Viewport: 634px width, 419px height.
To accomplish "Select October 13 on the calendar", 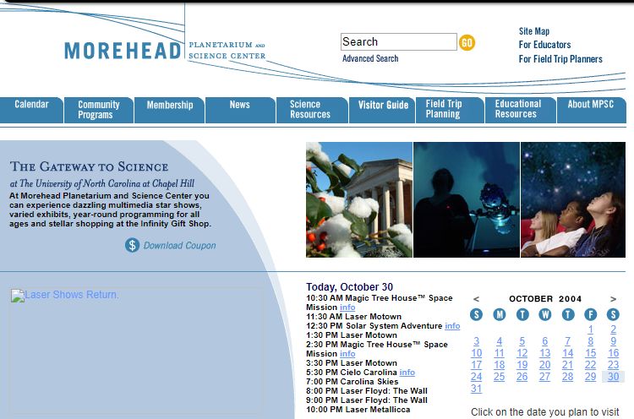I will 544,353.
